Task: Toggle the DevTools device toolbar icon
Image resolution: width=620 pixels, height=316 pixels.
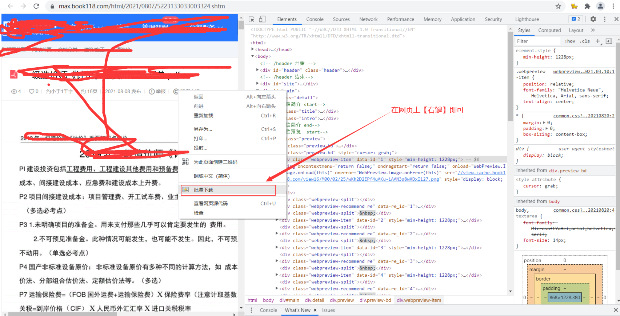Action: coord(262,19)
